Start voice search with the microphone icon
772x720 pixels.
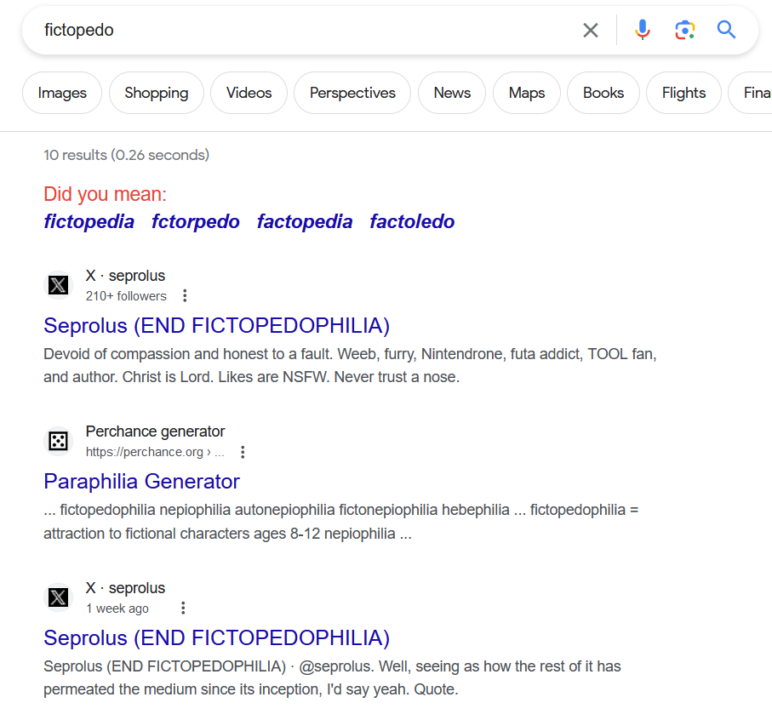coord(642,30)
